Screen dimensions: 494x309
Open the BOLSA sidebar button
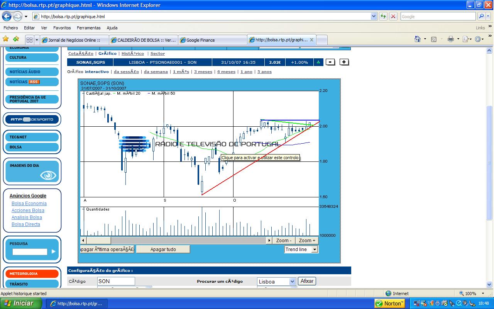32,147
